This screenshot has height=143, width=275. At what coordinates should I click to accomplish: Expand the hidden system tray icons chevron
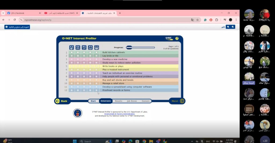coord(192,141)
